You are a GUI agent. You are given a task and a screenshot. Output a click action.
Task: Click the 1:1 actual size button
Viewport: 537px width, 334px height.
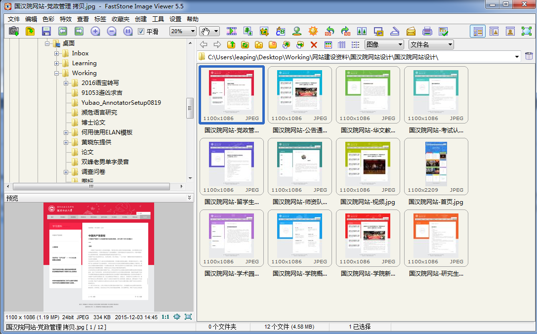pos(165,317)
